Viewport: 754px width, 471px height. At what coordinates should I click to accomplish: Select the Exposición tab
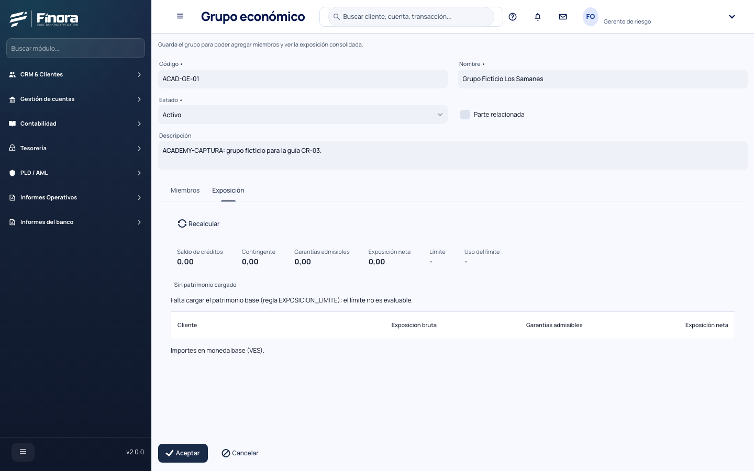coord(228,190)
